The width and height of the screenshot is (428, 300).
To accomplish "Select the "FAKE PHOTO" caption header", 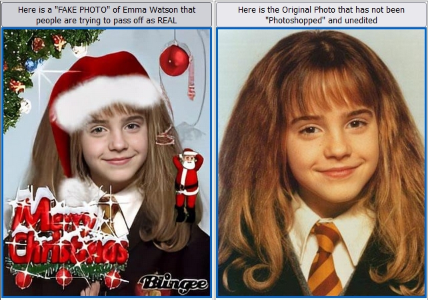I will tap(107, 15).
